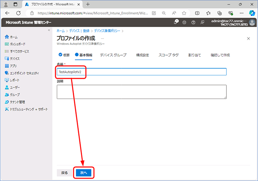Open ユーザー in the sidebar

click(12, 87)
